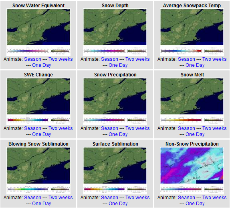Open the Snow Melt map thumbnail

(192, 101)
